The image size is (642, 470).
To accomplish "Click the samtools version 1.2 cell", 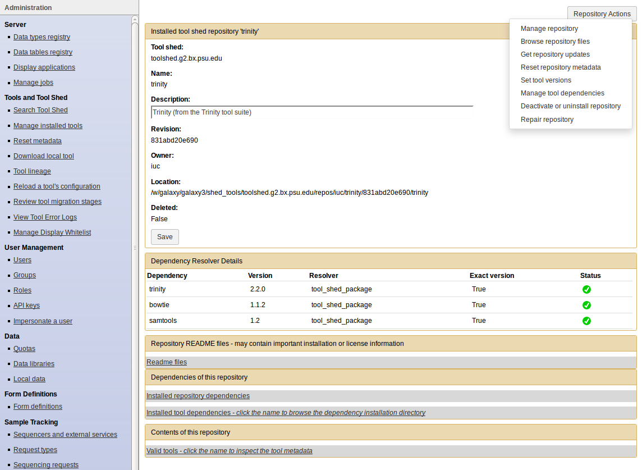I will click(x=255, y=321).
